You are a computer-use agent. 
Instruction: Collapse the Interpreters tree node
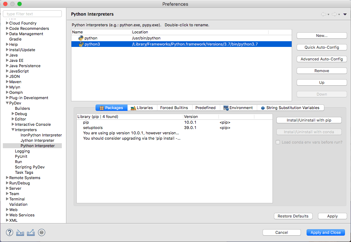tap(13, 130)
